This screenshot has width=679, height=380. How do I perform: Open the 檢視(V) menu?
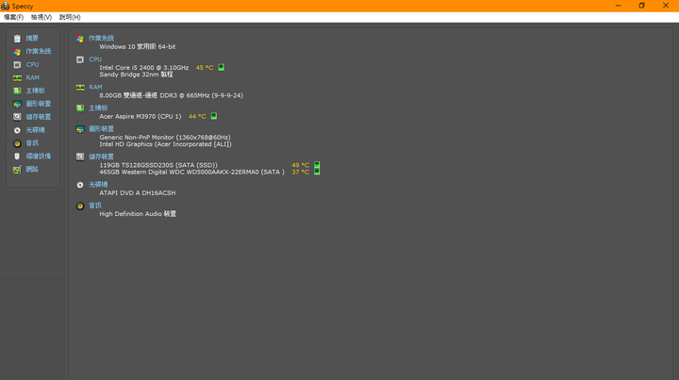[41, 17]
